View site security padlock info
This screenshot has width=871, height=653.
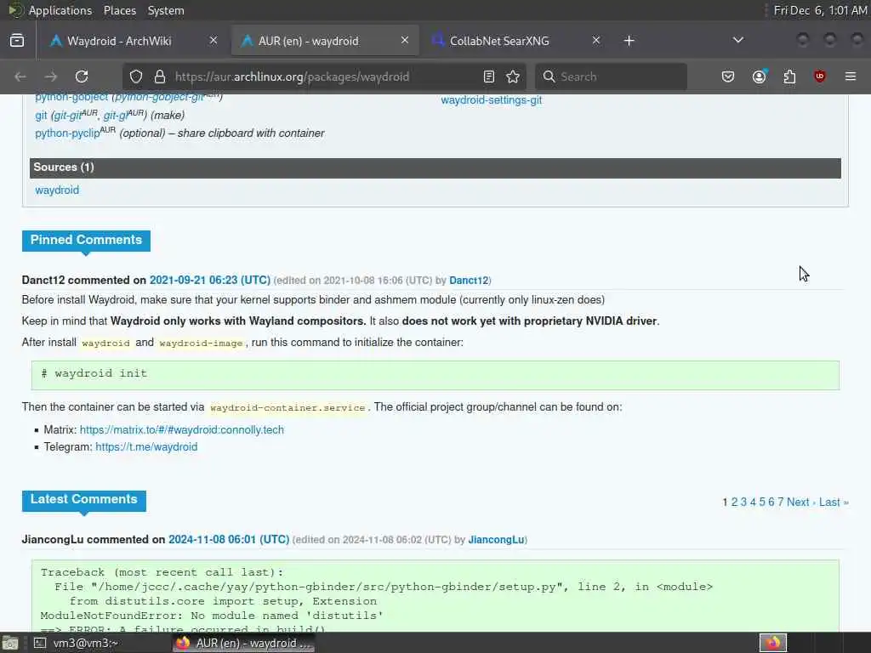coord(160,77)
